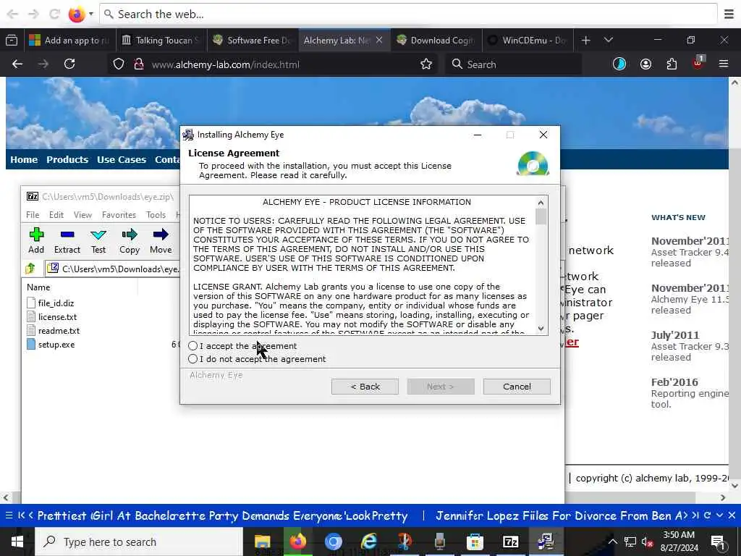Open File Explorer from the taskbar
Image resolution: width=741 pixels, height=556 pixels.
tap(262, 542)
